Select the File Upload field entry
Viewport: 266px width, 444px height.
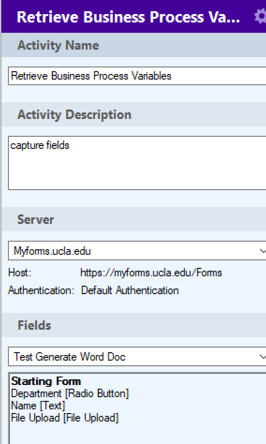pyautogui.click(x=65, y=418)
